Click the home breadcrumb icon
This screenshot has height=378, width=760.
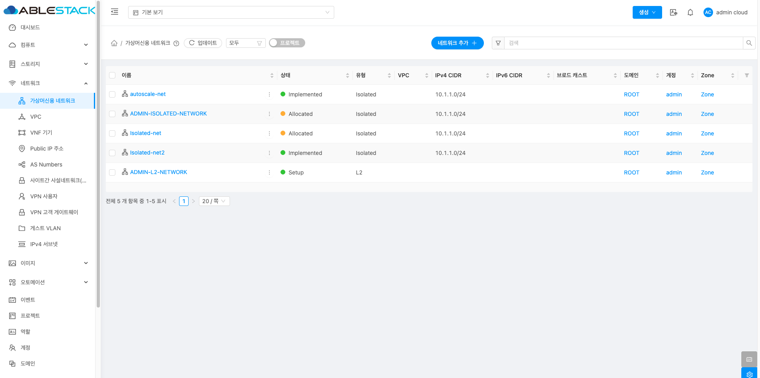tap(114, 43)
